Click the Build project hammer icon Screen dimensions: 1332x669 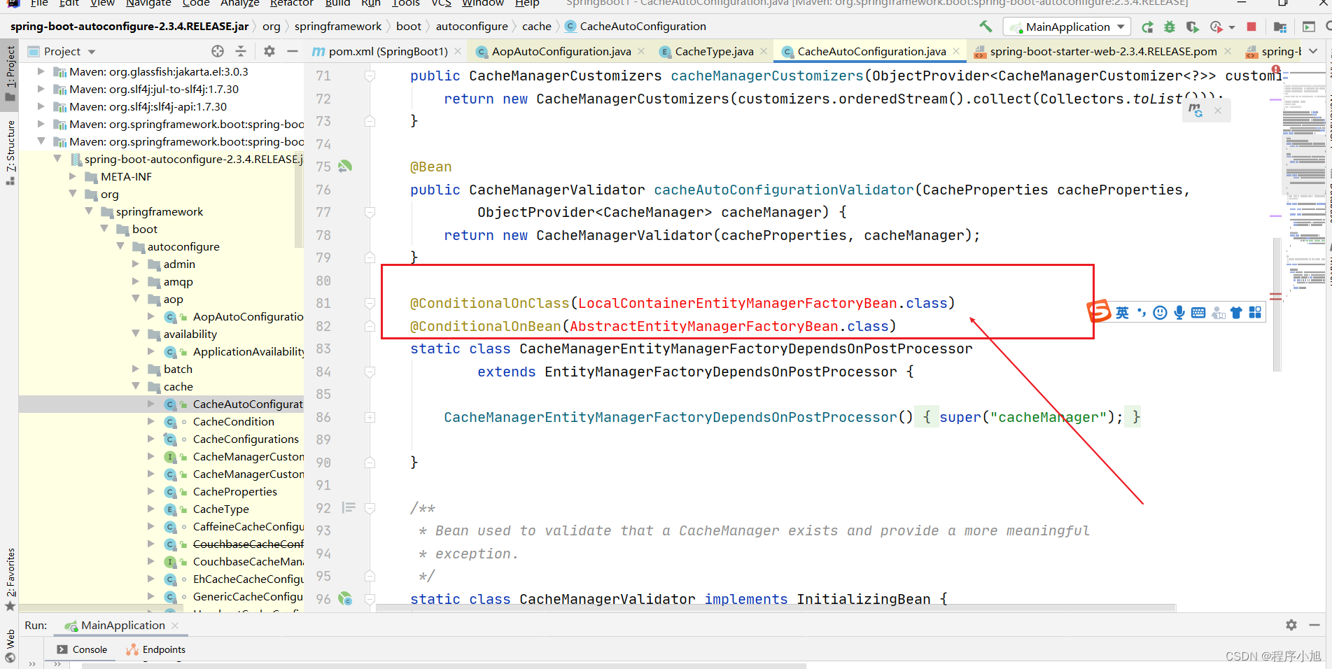coord(986,27)
